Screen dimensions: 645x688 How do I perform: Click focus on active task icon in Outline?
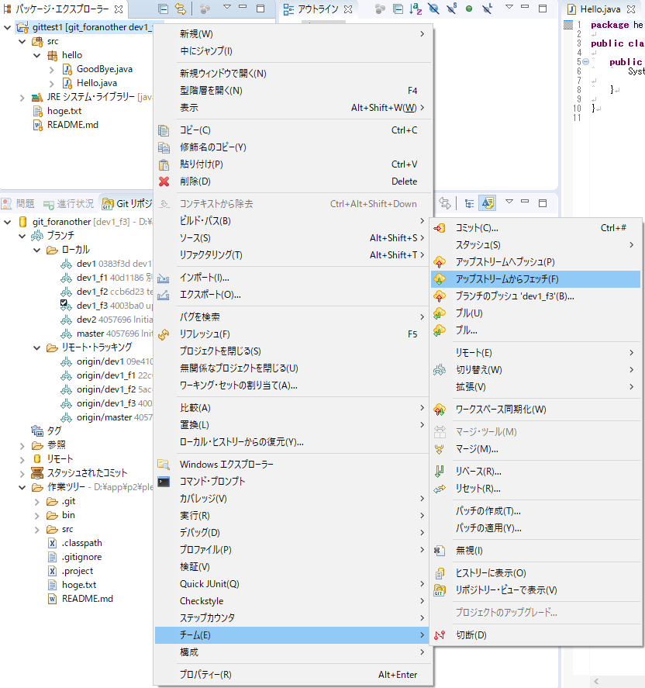click(380, 9)
